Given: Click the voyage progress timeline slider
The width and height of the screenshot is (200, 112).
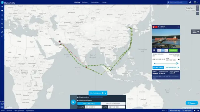Looking at the screenshot, I should click(166, 63).
